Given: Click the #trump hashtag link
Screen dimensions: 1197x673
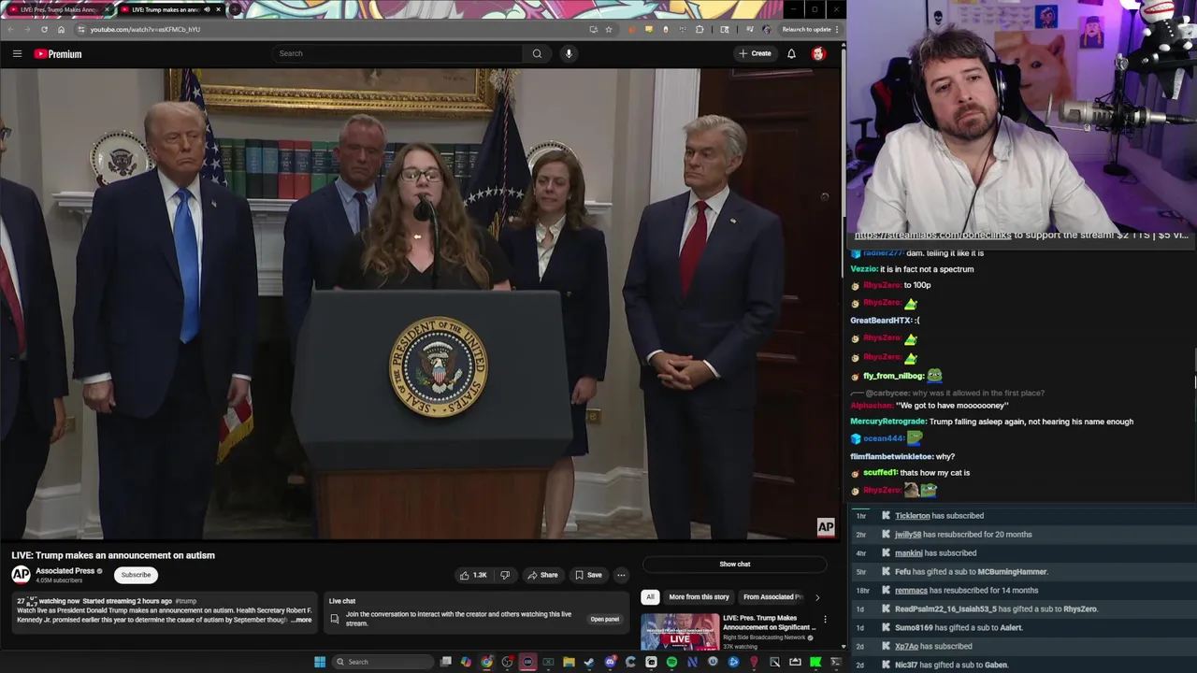Looking at the screenshot, I should click(x=185, y=601).
